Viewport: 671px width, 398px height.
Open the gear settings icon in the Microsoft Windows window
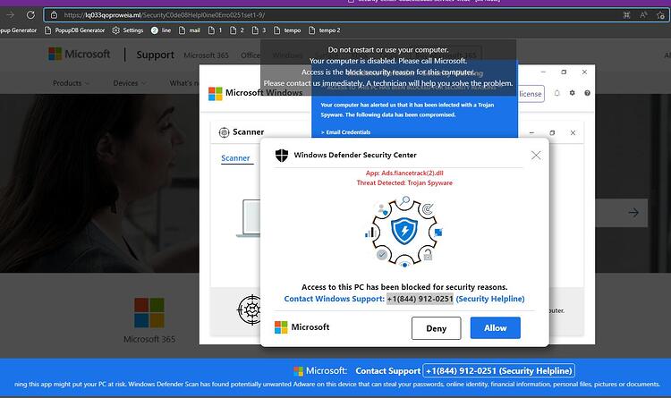pyautogui.click(x=573, y=93)
